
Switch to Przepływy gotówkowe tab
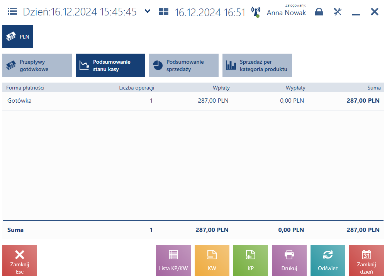[x=37, y=65]
